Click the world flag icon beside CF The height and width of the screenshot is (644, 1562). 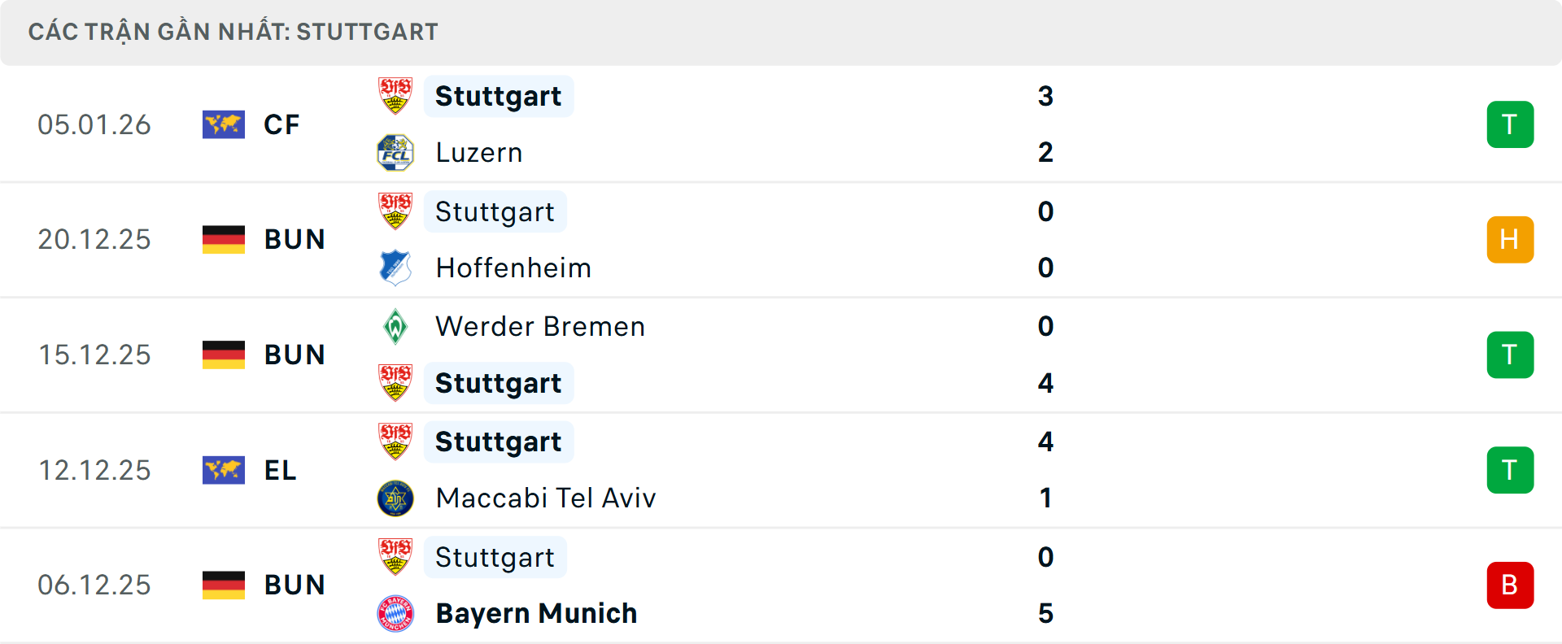click(x=224, y=124)
